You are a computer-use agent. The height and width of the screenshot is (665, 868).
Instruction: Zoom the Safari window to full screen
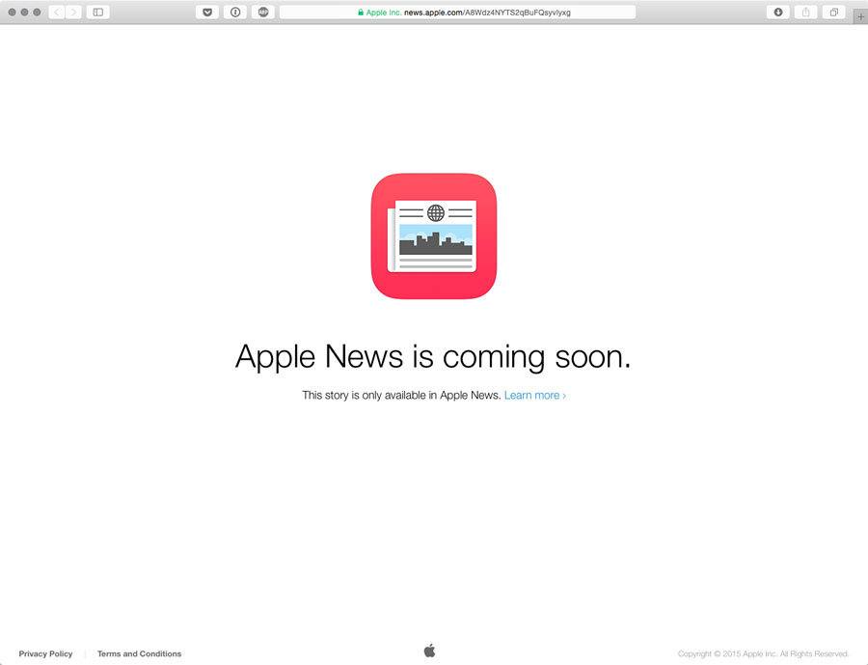[x=37, y=13]
